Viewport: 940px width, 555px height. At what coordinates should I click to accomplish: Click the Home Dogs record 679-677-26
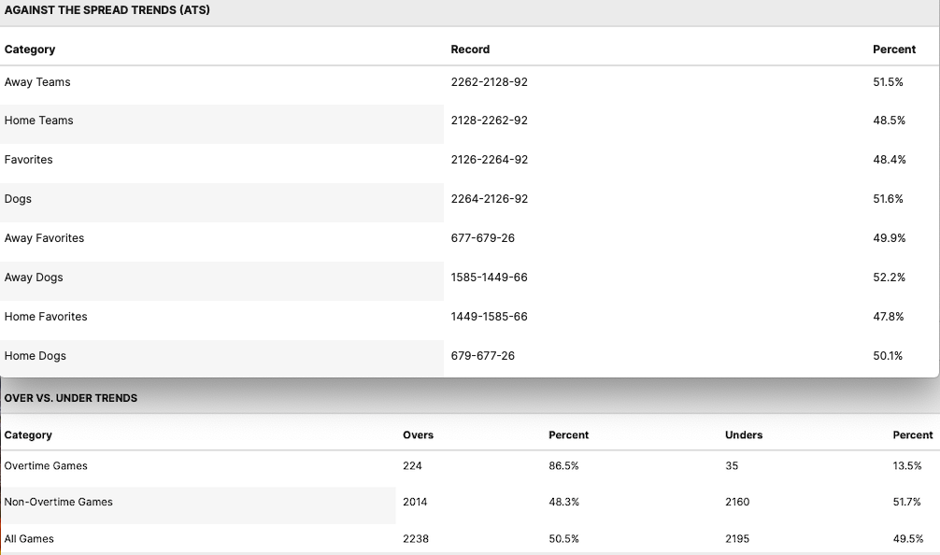click(x=482, y=356)
